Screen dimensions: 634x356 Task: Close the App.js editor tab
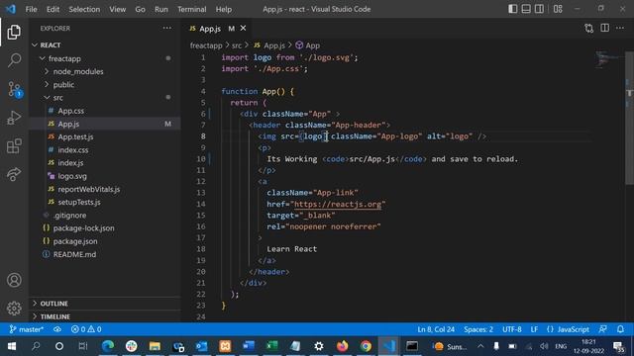[x=243, y=28]
